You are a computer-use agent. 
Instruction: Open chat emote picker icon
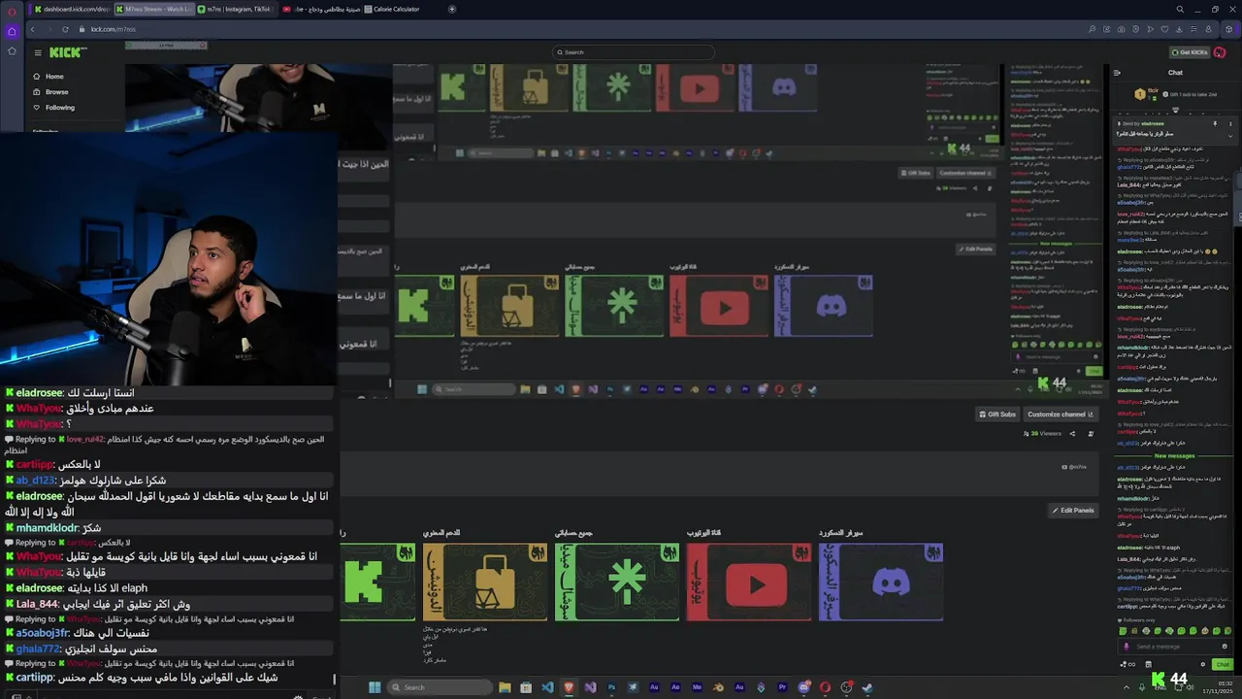[1225, 647]
